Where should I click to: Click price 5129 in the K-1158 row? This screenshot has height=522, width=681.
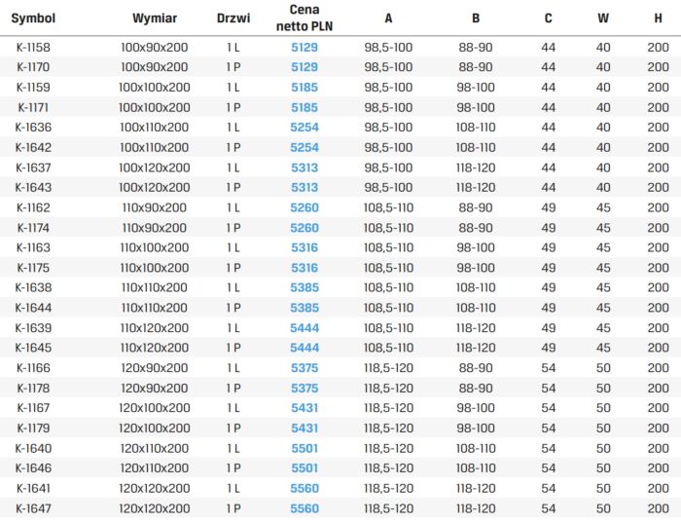coord(305,47)
